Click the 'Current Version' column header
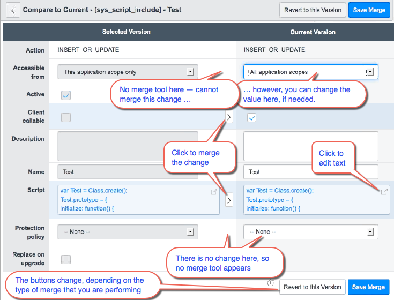The image size is (394, 300). pyautogui.click(x=313, y=32)
